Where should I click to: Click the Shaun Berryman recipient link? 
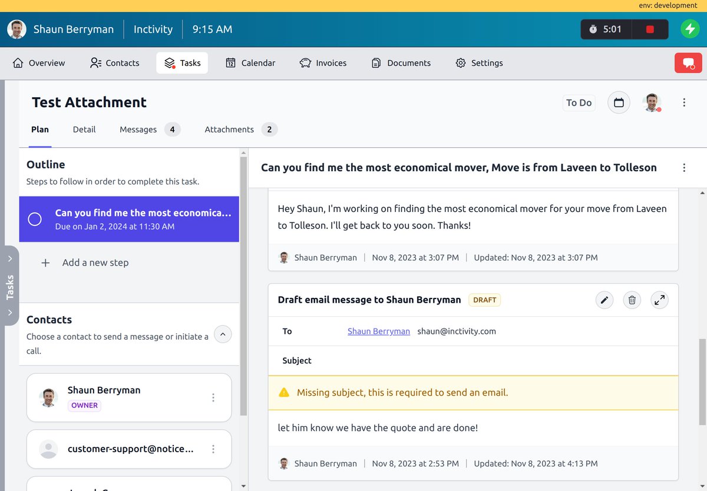379,331
